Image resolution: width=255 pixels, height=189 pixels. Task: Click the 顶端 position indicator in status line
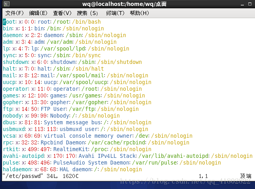click(246, 176)
